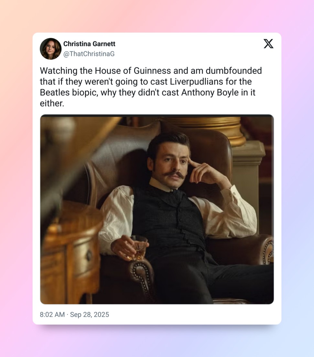The width and height of the screenshot is (314, 357).
Task: Click the word dumbfounded in the tweet
Action: coord(234,71)
